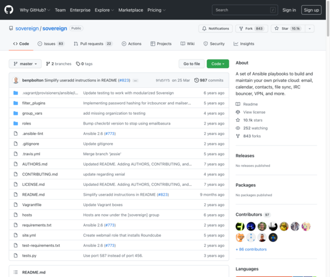Fork the repository with Fork button
Image resolution: width=330 pixels, height=277 pixels.
(251, 29)
